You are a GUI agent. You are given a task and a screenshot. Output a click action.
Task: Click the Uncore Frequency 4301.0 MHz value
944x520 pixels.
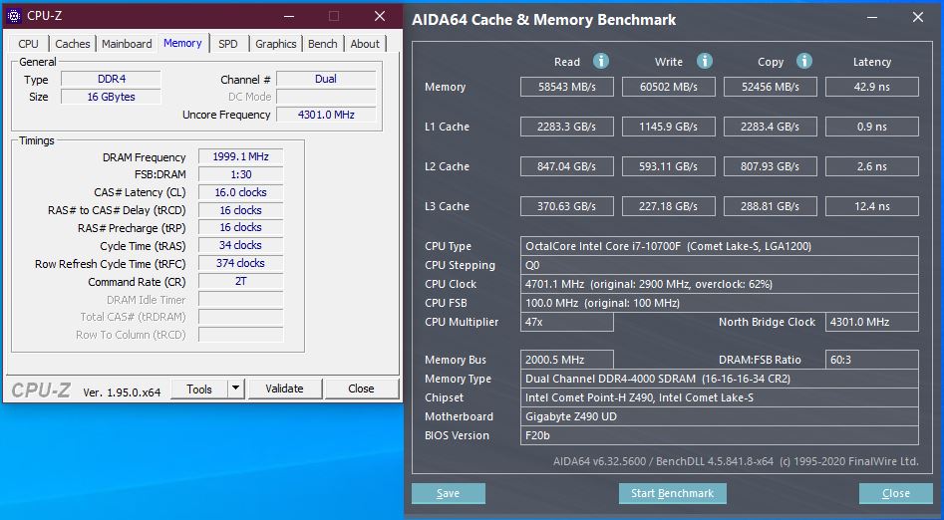click(326, 115)
